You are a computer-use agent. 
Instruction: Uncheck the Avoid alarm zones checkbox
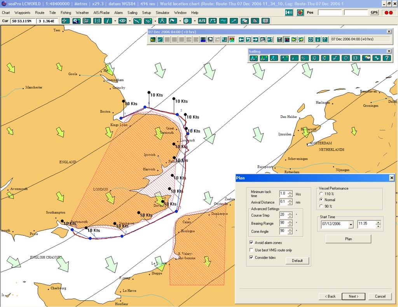pos(251,242)
